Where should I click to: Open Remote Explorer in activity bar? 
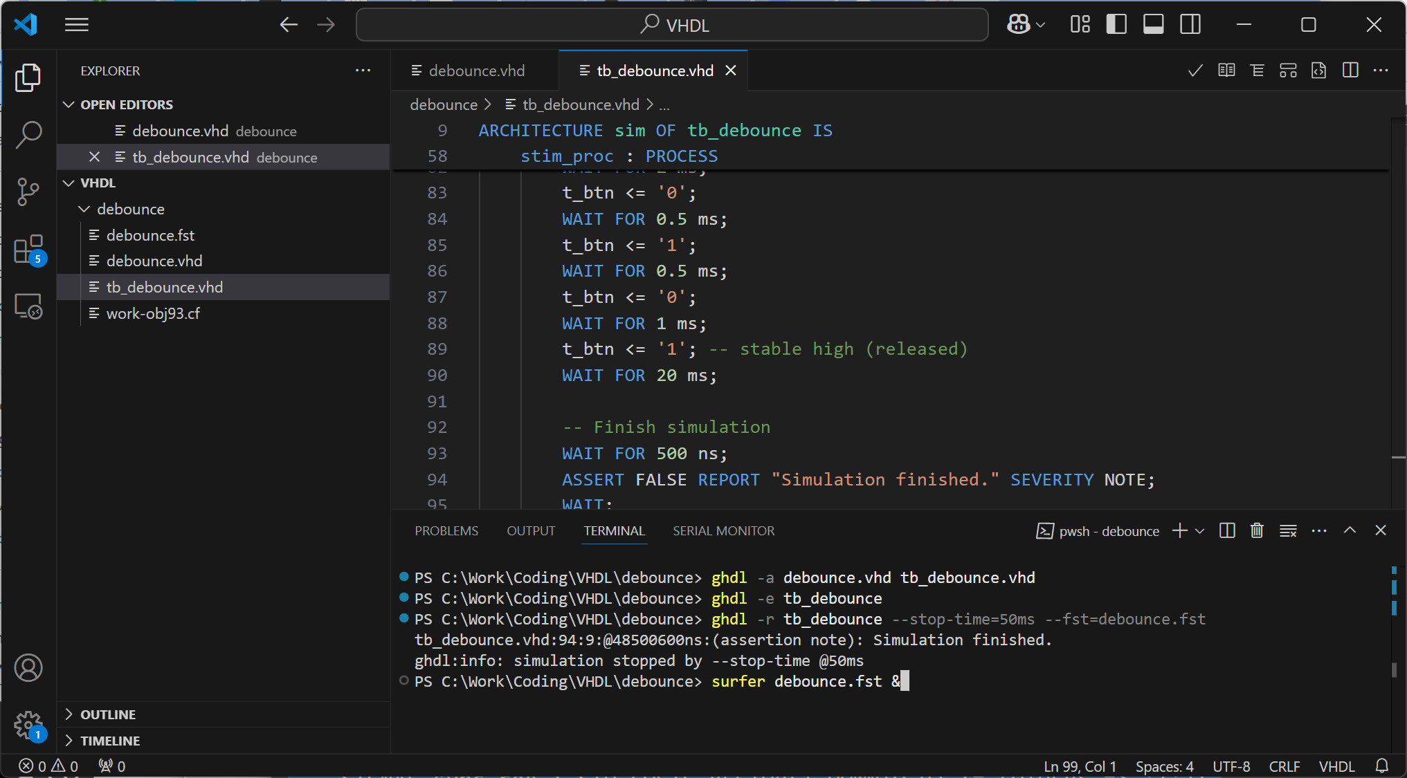[x=28, y=306]
